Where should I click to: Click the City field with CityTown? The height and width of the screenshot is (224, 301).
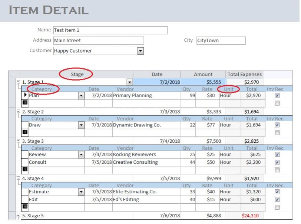click(221, 41)
